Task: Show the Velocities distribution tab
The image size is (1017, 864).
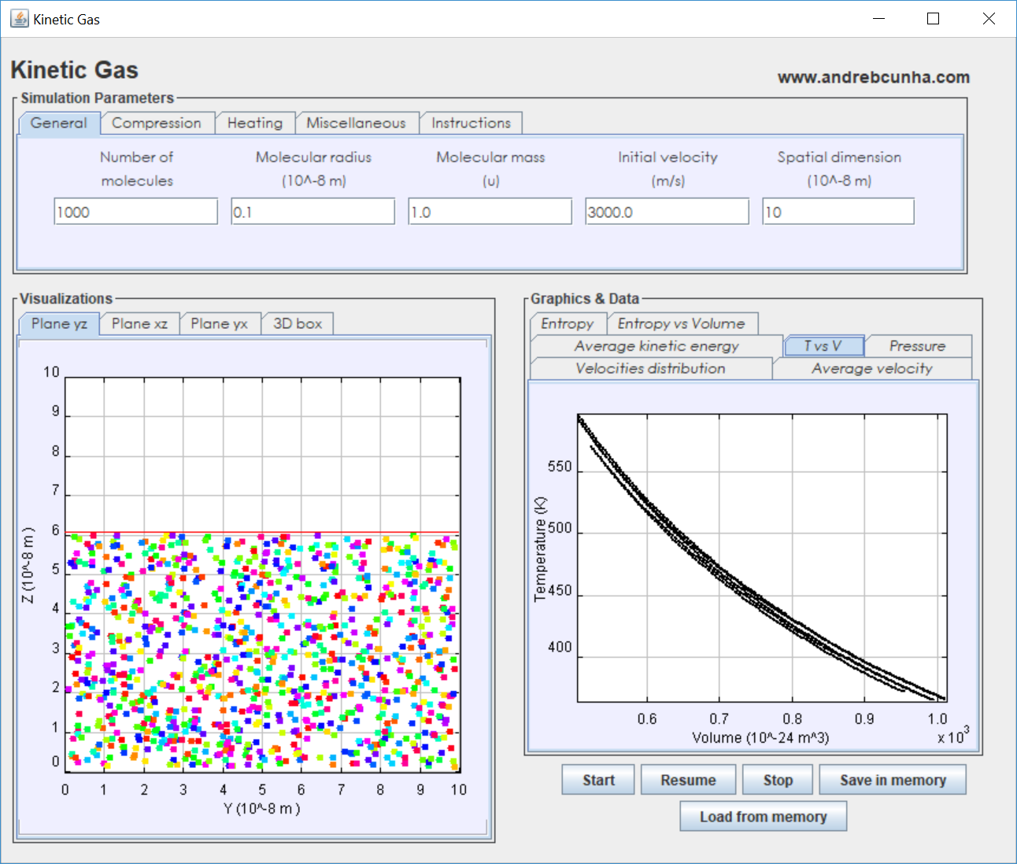Action: pos(651,368)
